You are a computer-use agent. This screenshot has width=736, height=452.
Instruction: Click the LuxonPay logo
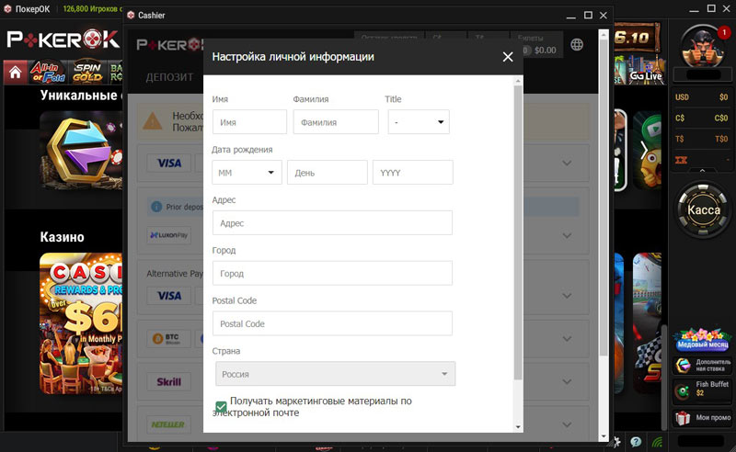point(169,235)
